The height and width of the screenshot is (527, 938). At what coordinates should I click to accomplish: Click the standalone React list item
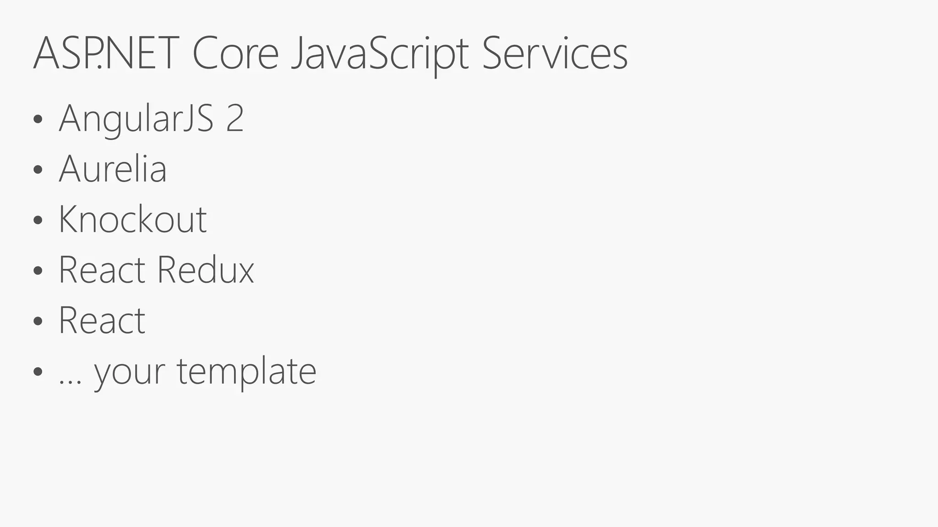(x=102, y=320)
